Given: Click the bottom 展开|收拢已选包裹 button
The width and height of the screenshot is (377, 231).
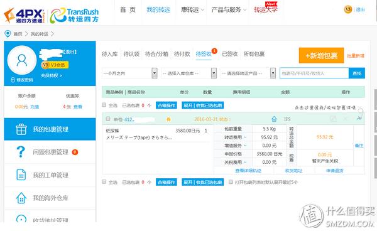Looking at the screenshot, I should pyautogui.click(x=203, y=182).
